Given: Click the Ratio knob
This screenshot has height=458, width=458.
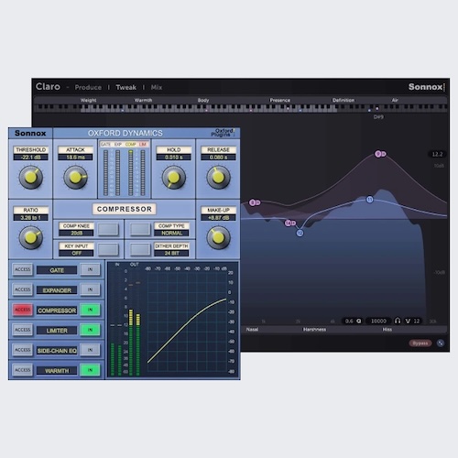Looking at the screenshot, I should (30, 237).
